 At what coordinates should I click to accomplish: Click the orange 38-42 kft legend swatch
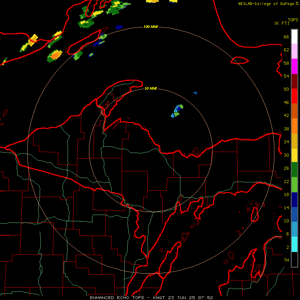294,126
